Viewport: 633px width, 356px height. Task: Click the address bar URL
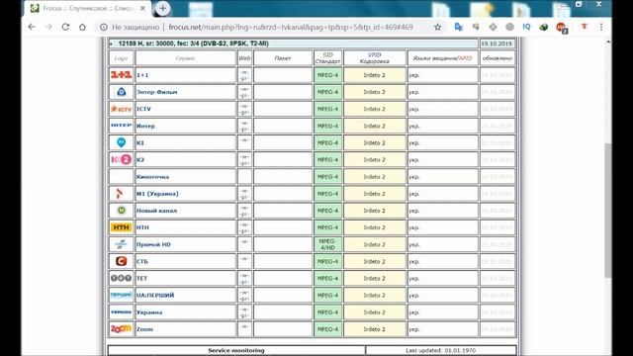point(291,27)
